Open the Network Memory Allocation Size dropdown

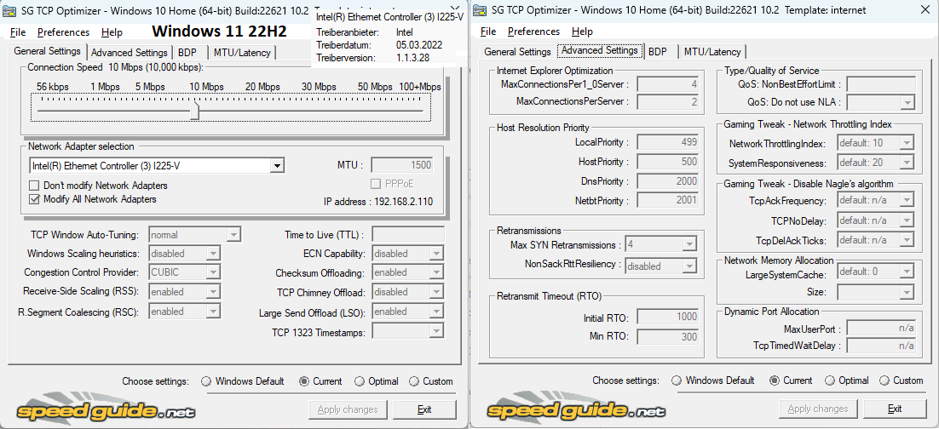pos(907,293)
